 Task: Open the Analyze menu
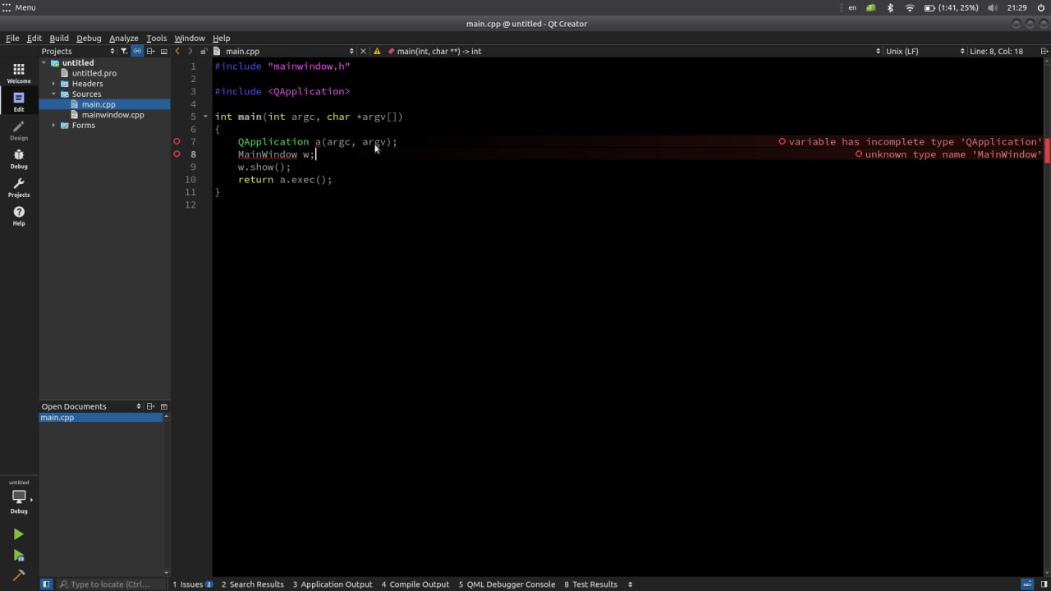pyautogui.click(x=124, y=38)
